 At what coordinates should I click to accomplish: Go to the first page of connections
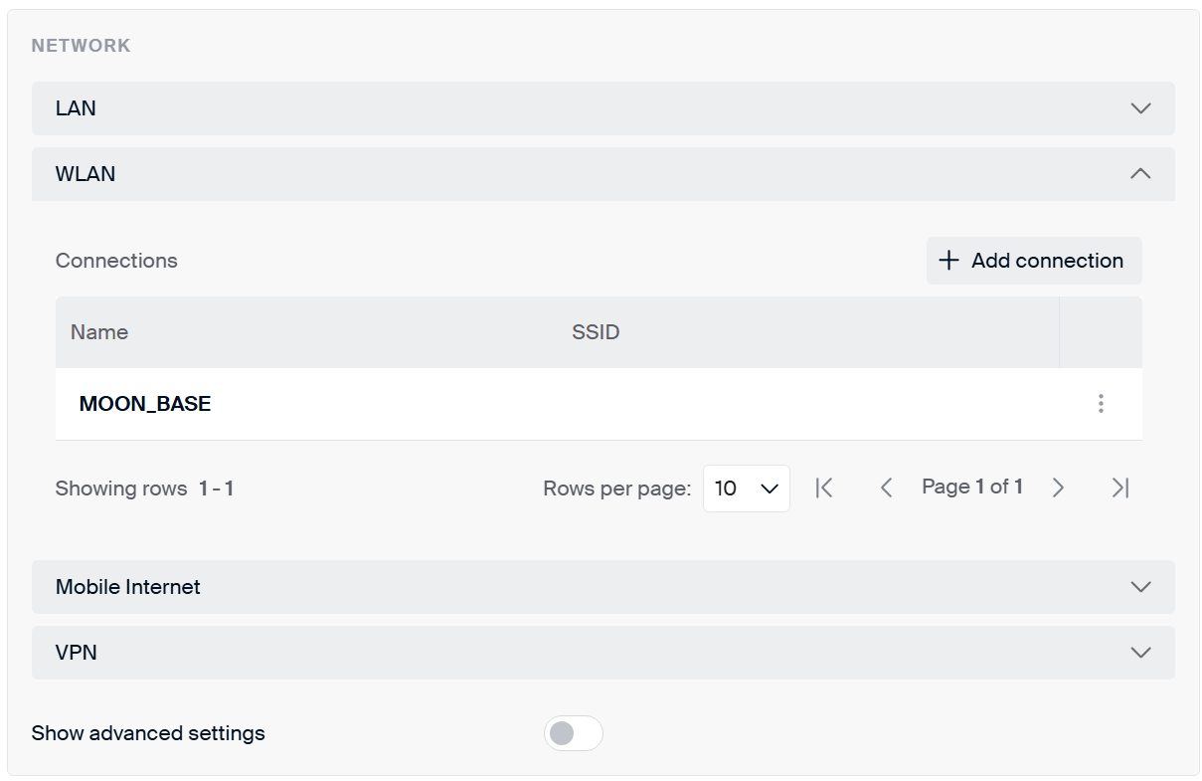823,488
